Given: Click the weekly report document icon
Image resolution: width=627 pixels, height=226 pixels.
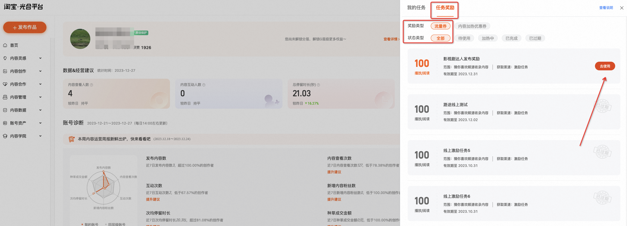Looking at the screenshot, I should pyautogui.click(x=72, y=139).
